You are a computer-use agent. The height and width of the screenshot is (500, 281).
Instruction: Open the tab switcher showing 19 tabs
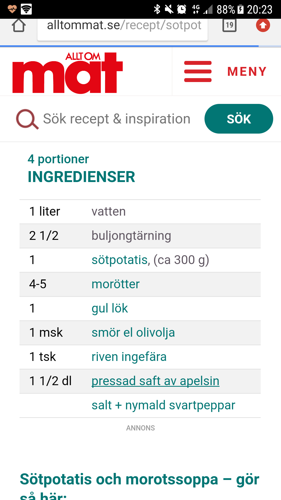(229, 25)
